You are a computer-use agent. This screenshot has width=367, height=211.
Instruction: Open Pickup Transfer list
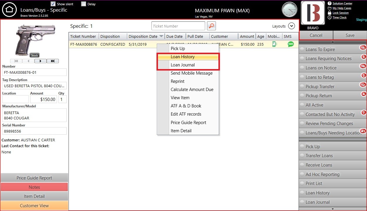(x=333, y=87)
